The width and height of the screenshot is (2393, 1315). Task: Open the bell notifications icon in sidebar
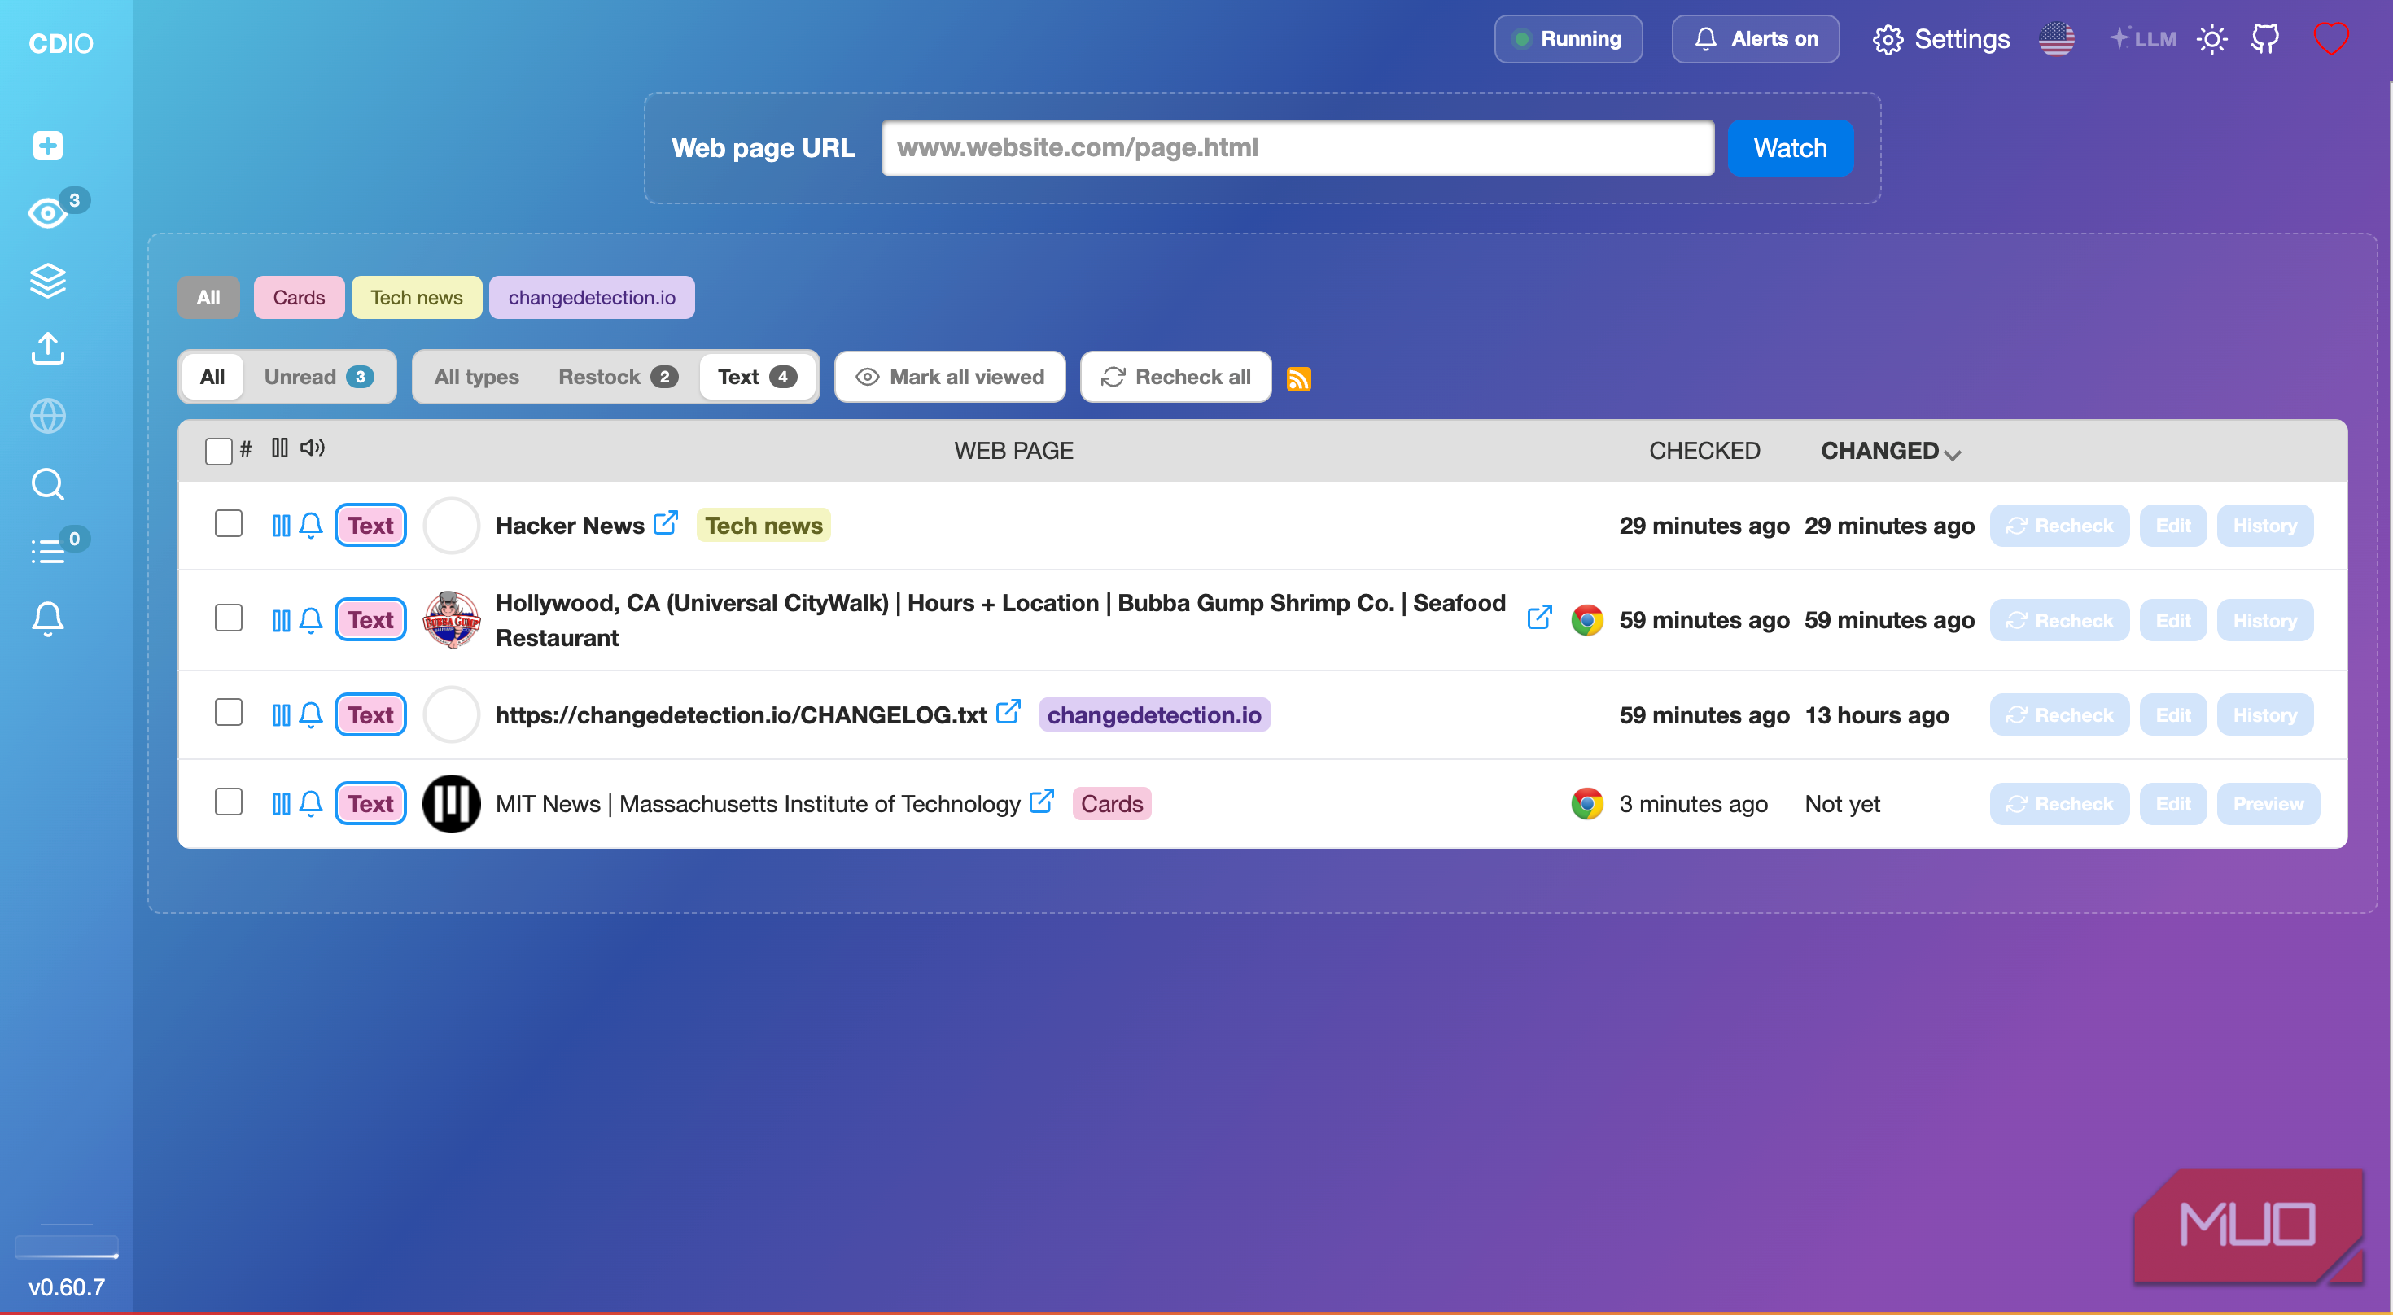click(x=47, y=618)
